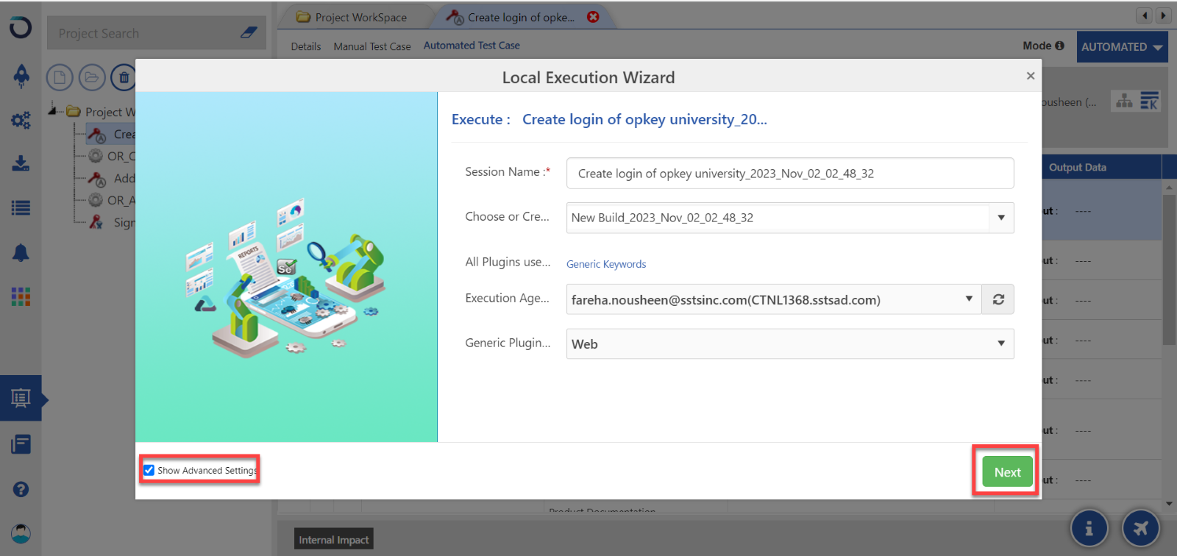Screen dimensions: 1177x556
Task: Click the K list icon at top right
Action: tap(1149, 101)
